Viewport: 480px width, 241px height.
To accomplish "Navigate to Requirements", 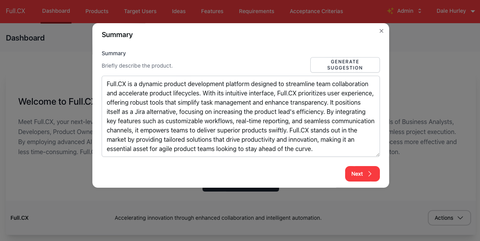I will [x=257, y=11].
